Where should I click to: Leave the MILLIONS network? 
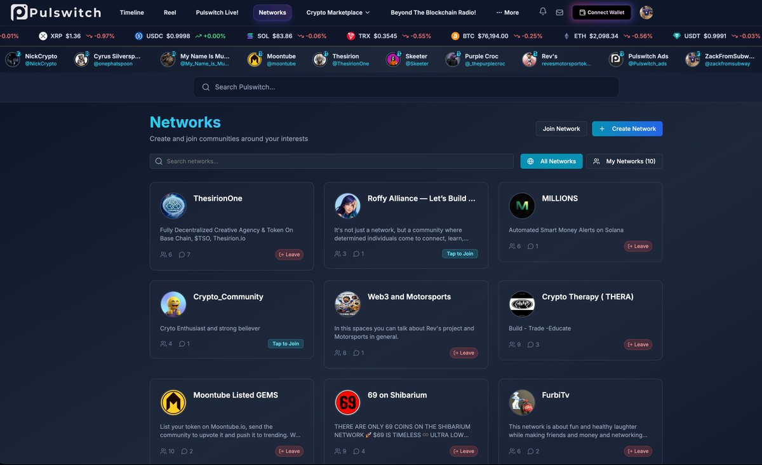638,246
